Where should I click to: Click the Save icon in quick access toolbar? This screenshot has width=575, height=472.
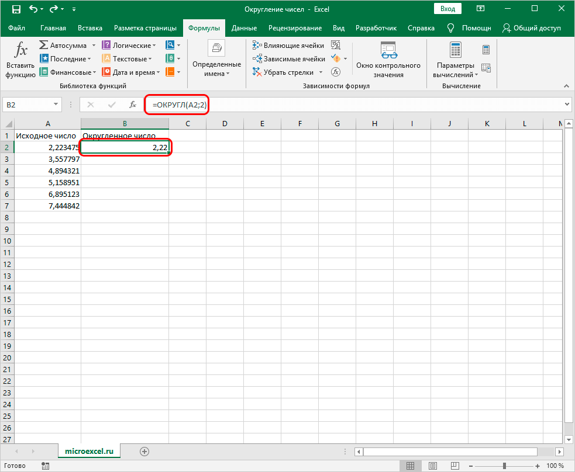(16, 9)
